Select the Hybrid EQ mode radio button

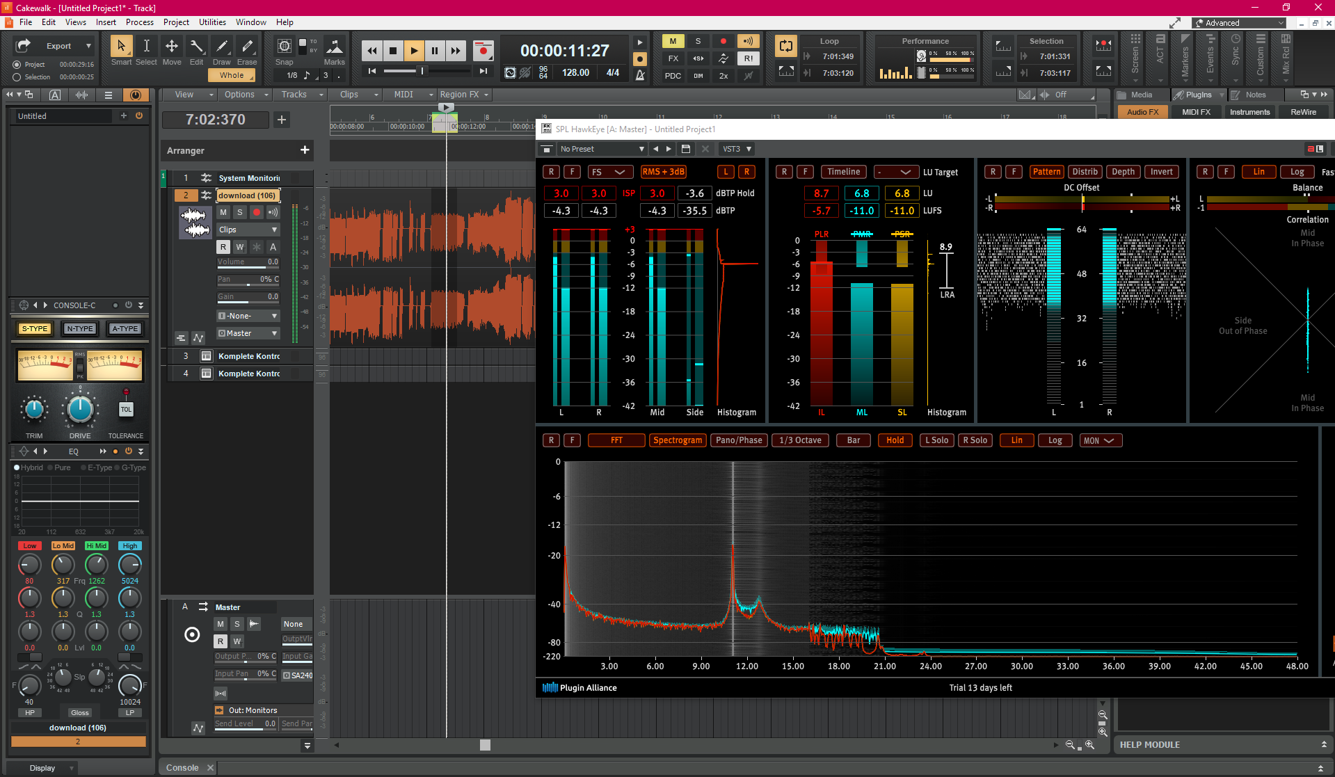pyautogui.click(x=17, y=467)
